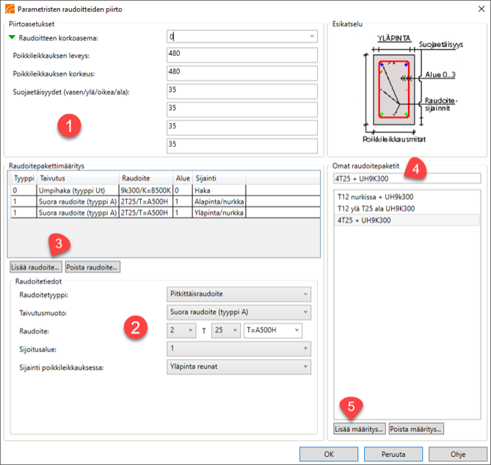
Task: Click the Lisää määritys button
Action: click(358, 429)
